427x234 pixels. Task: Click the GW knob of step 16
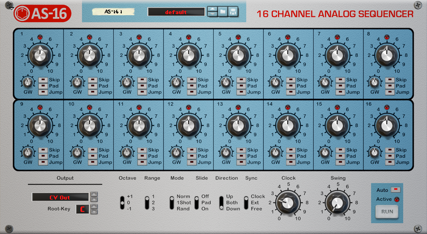pyautogui.click(x=374, y=153)
